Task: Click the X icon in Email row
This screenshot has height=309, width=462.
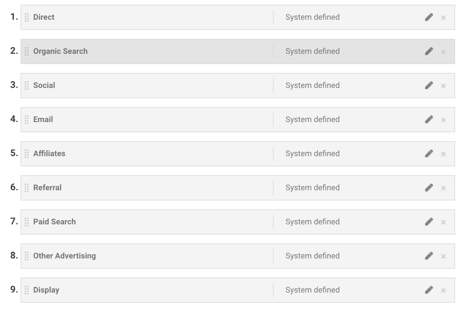Action: (443, 120)
